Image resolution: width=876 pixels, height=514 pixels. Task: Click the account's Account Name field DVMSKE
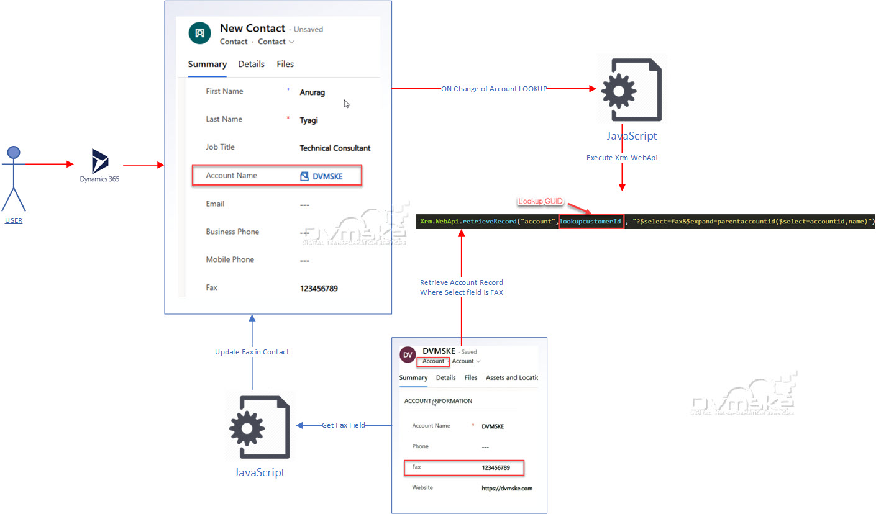tap(493, 426)
